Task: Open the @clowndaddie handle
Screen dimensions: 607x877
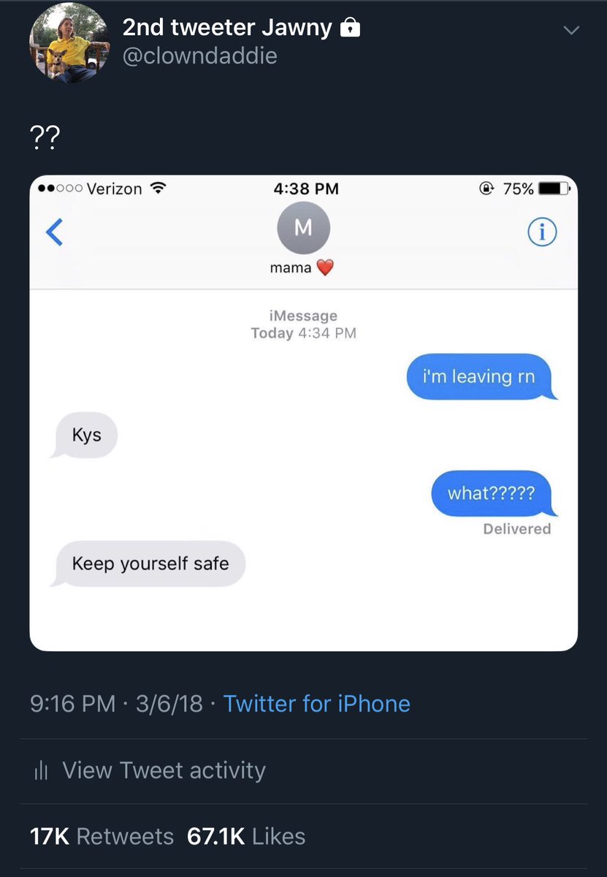Action: (199, 56)
